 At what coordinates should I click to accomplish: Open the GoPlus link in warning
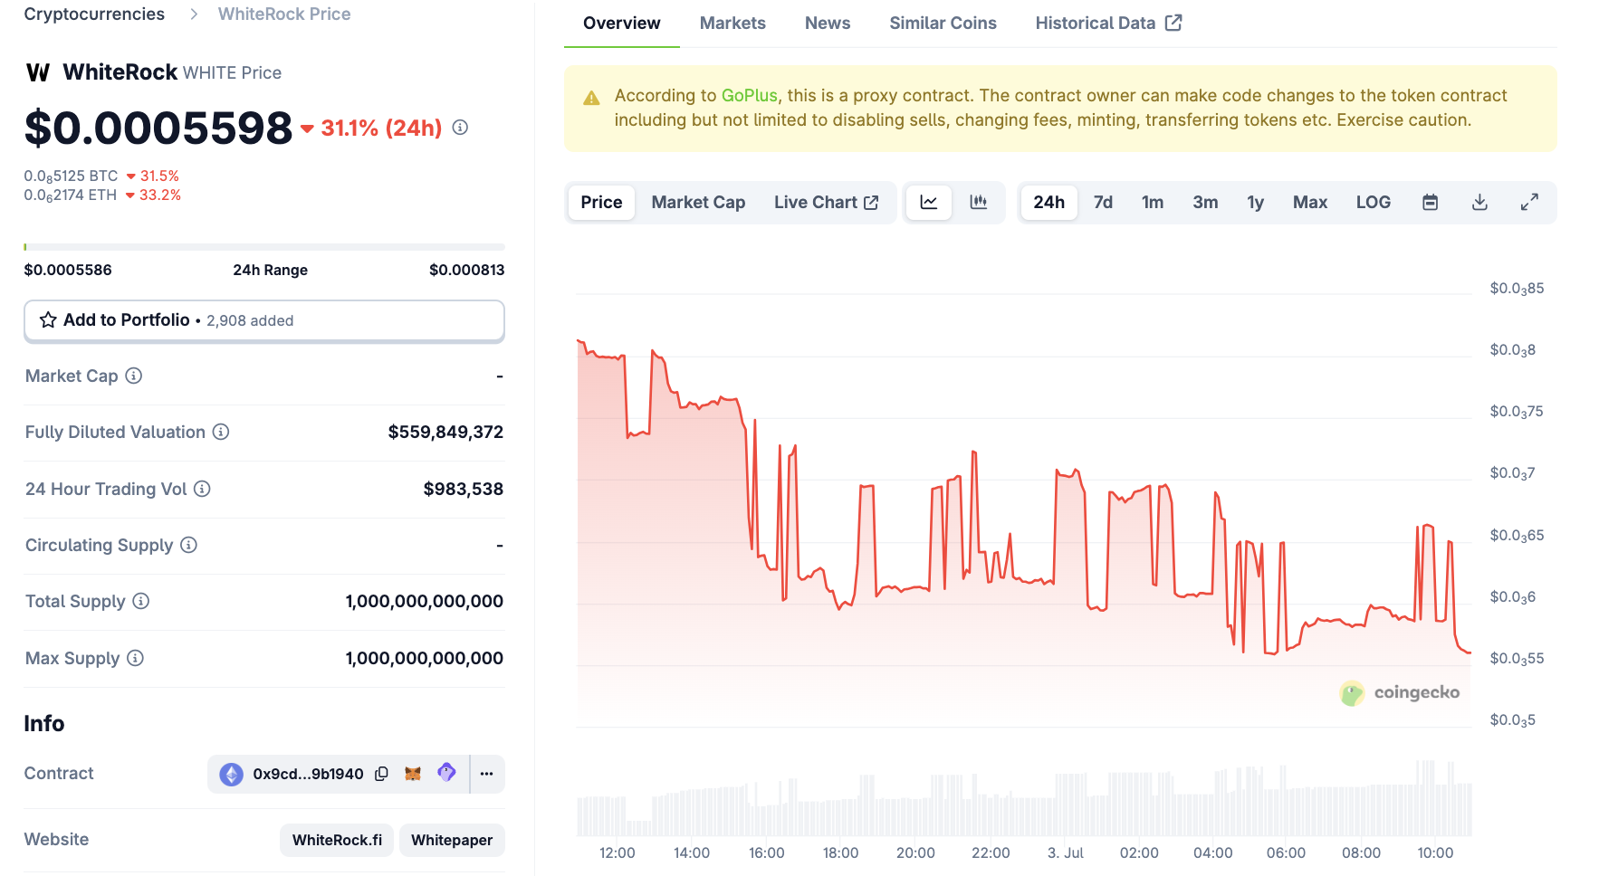coord(749,96)
